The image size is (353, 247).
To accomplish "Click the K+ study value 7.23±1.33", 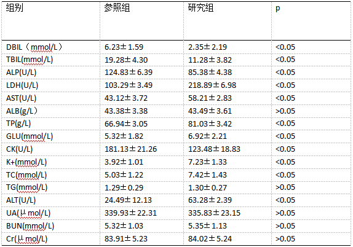I will coord(208,162).
